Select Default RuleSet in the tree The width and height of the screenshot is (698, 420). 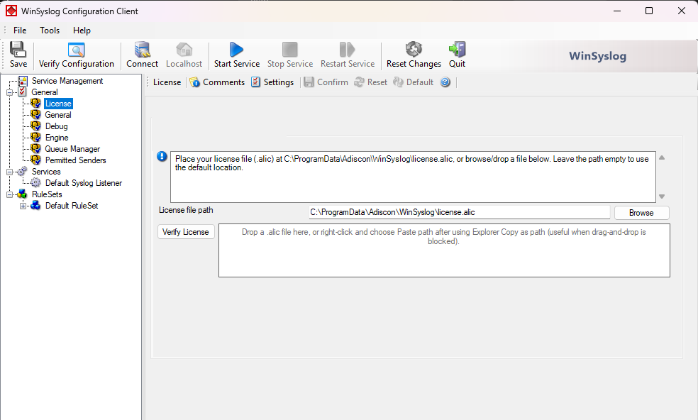[x=72, y=206]
